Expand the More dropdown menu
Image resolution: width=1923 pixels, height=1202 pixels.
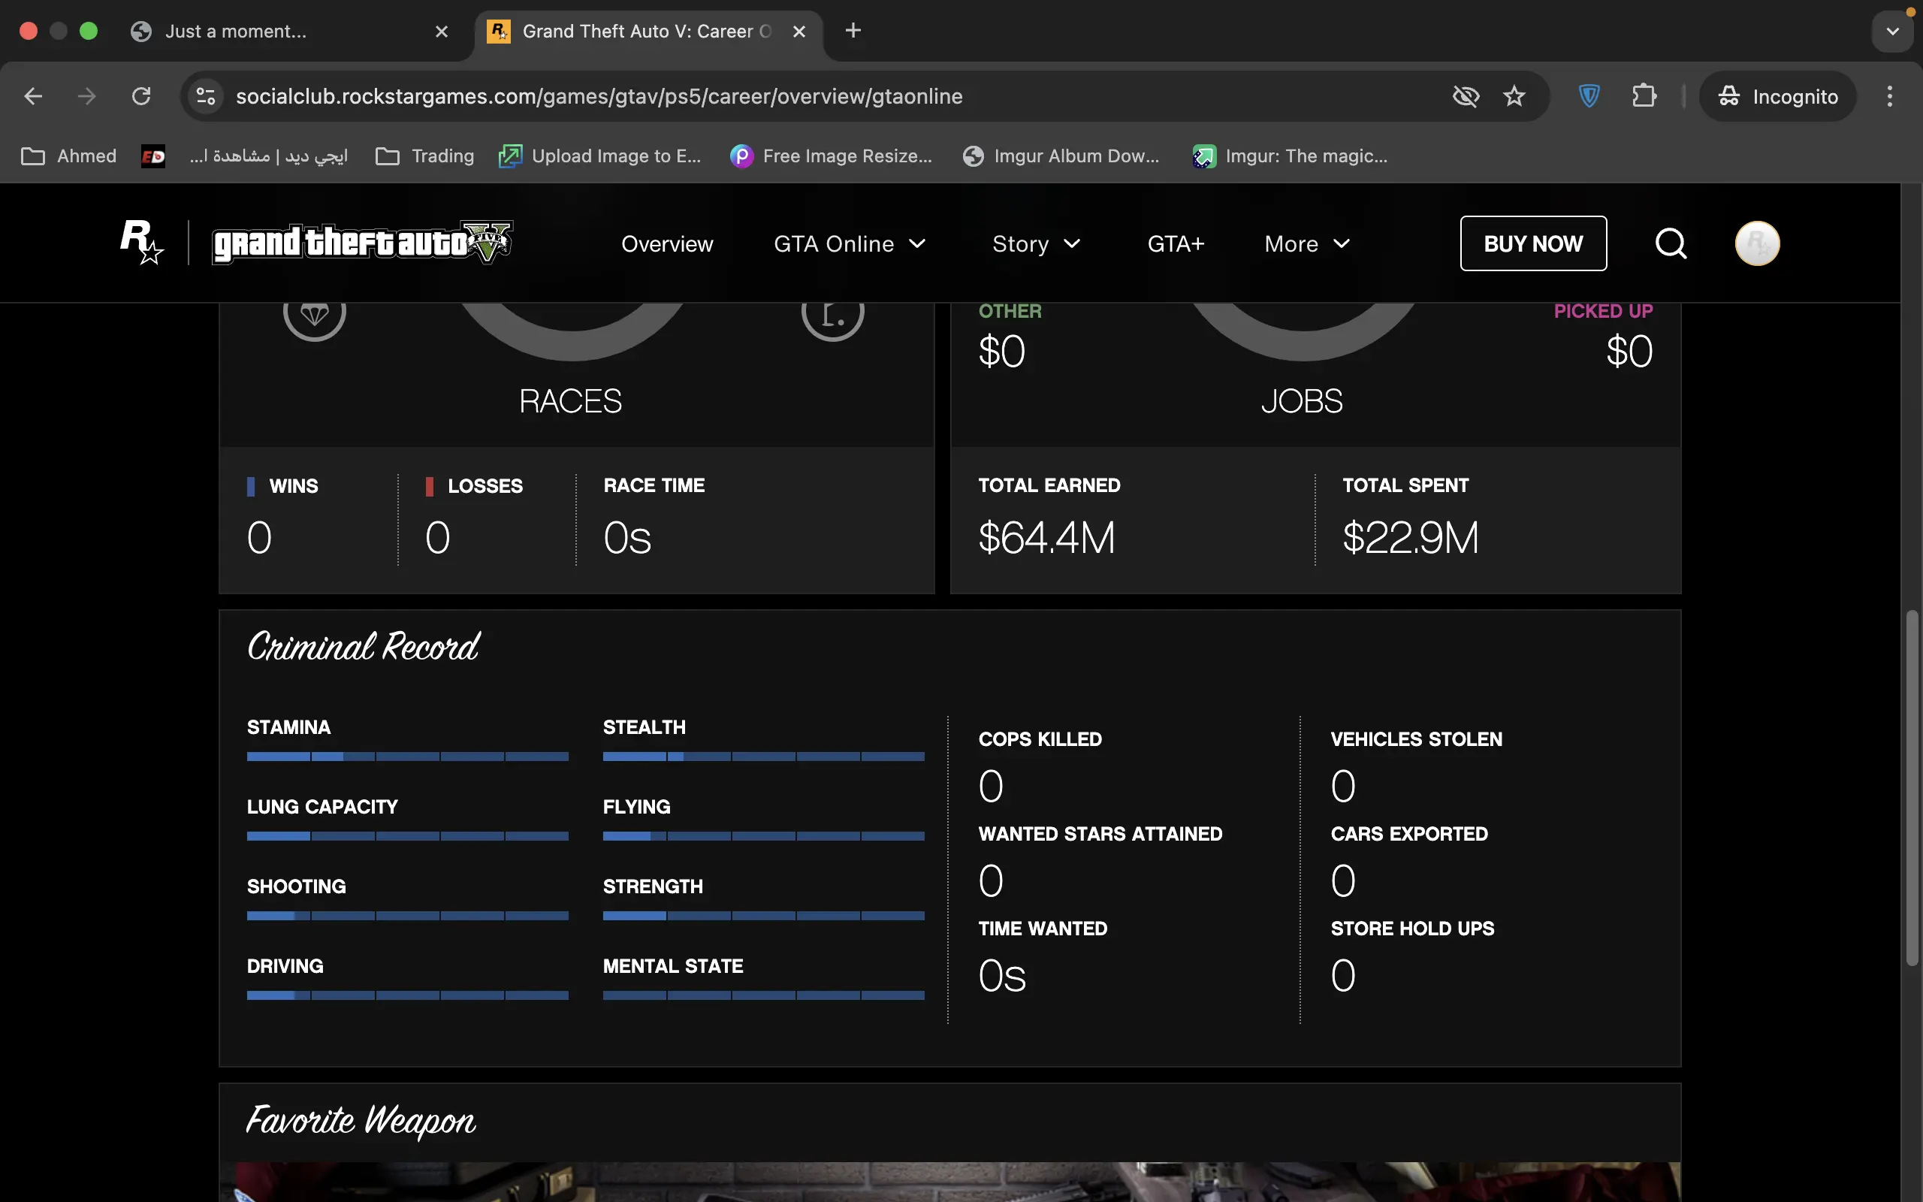(1307, 243)
